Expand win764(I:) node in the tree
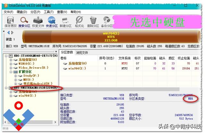Viewport: 205px width, 133px height. pyautogui.click(x=11, y=96)
